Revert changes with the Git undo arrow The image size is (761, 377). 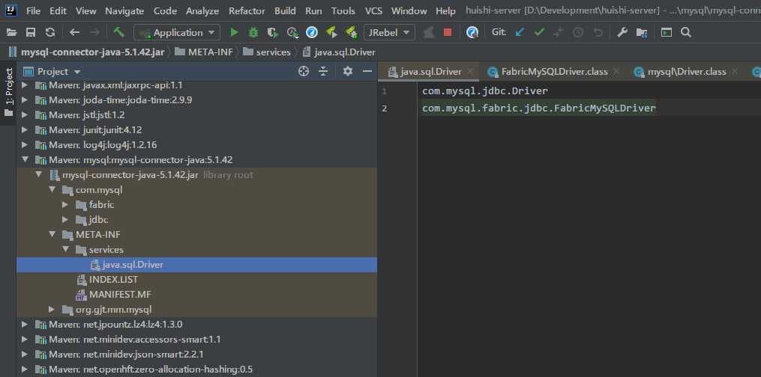598,32
